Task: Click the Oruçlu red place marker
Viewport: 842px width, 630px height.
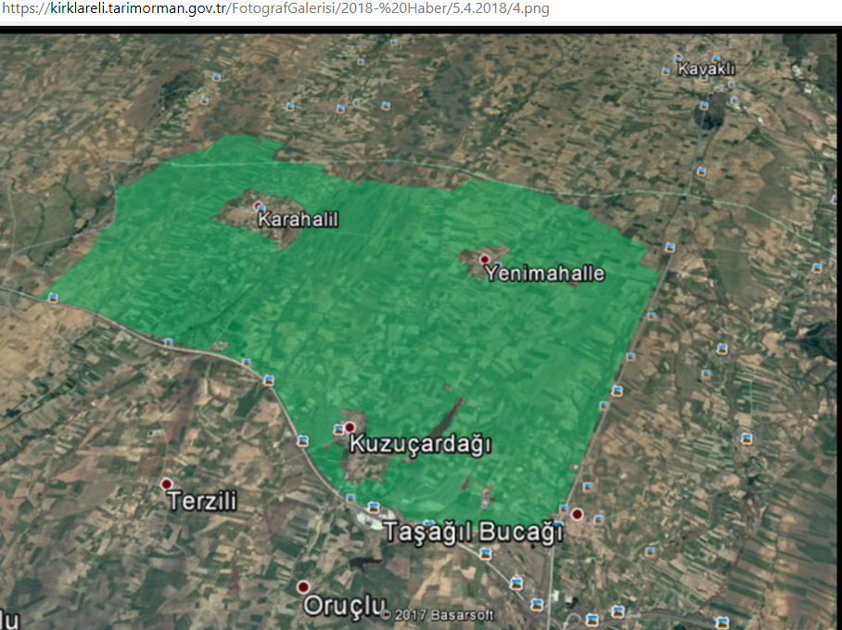Action: (x=303, y=586)
